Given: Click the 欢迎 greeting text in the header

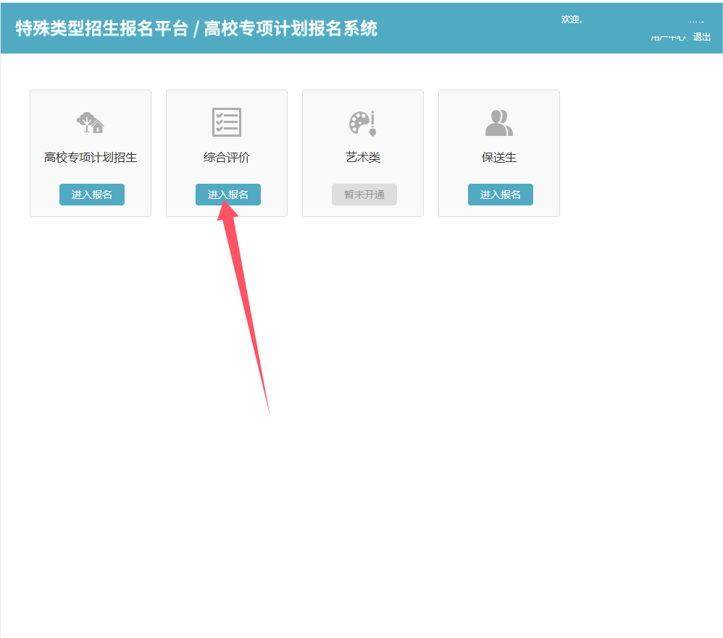Looking at the screenshot, I should [x=571, y=20].
